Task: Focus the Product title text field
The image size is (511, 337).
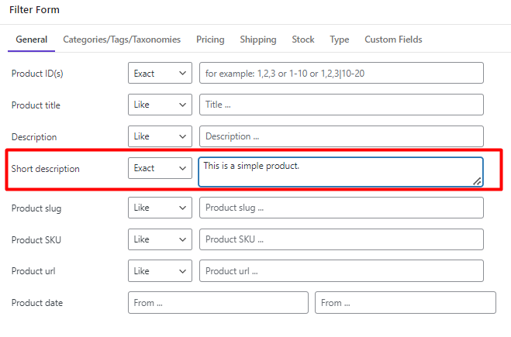Action: (341, 105)
